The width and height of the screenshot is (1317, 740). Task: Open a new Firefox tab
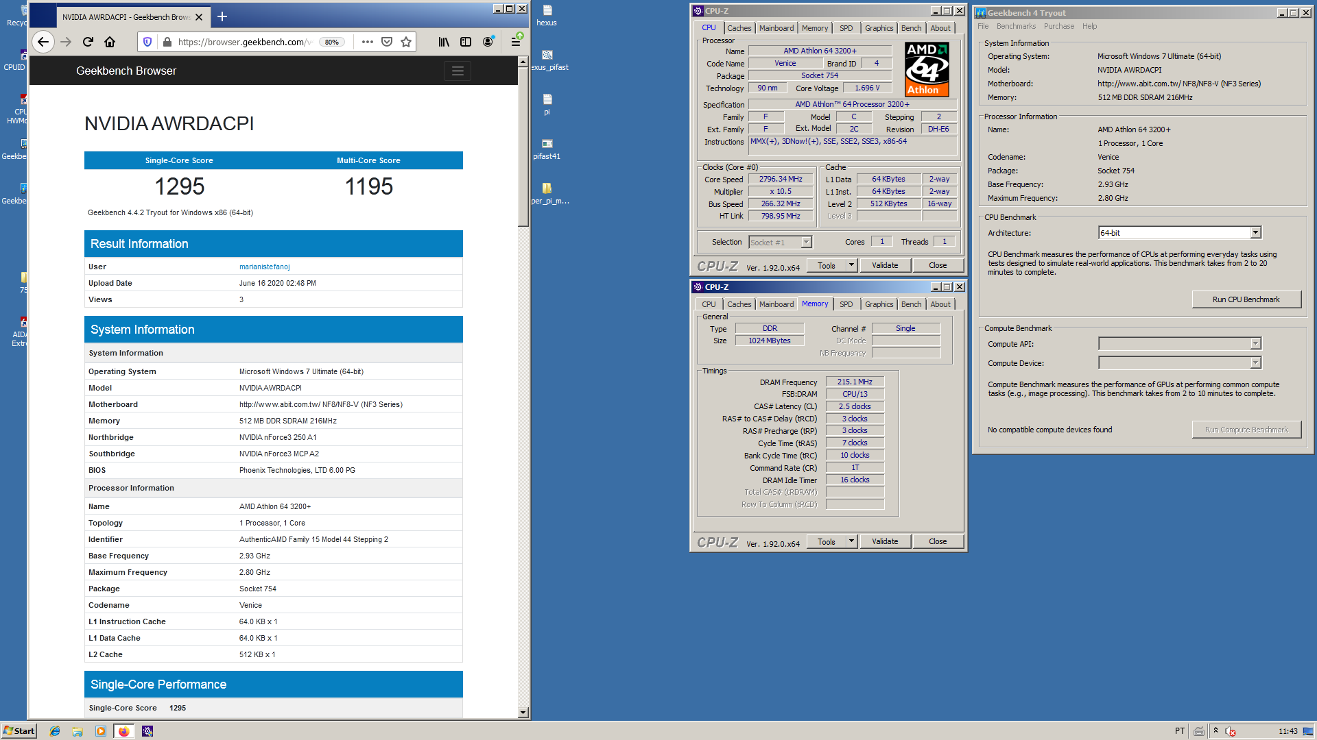222,16
